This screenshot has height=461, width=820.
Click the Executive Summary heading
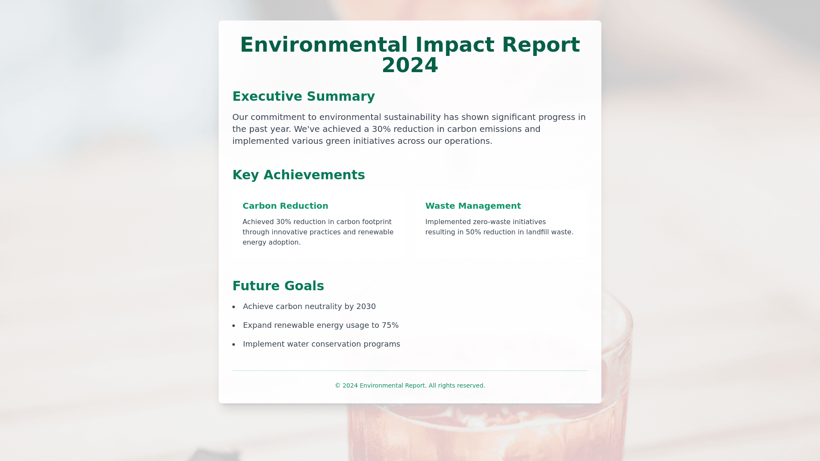point(303,96)
